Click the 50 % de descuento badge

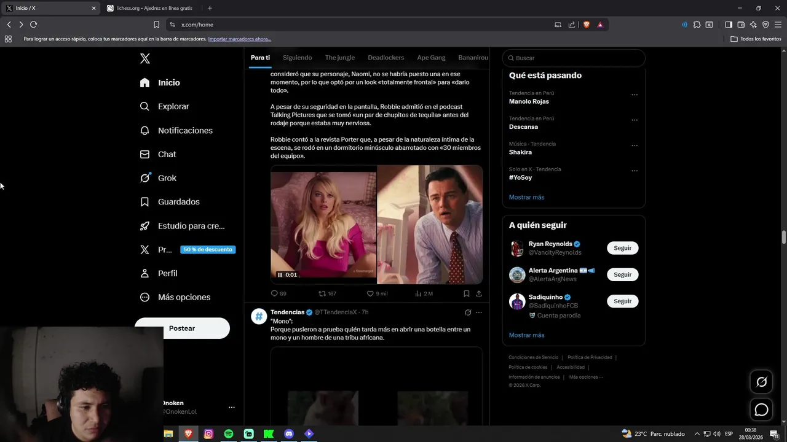pyautogui.click(x=208, y=250)
